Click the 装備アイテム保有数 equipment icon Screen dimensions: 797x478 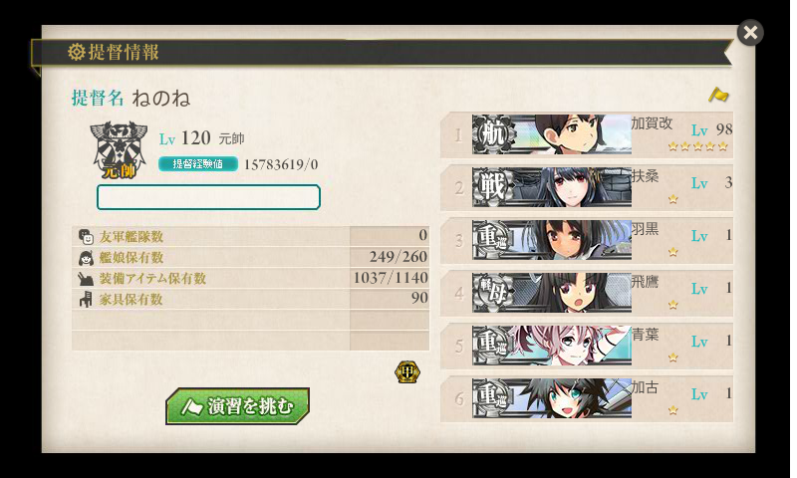86,279
